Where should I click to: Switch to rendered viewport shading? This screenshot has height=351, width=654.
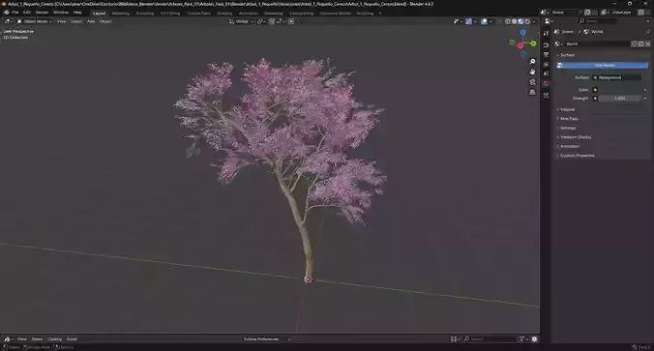click(527, 21)
